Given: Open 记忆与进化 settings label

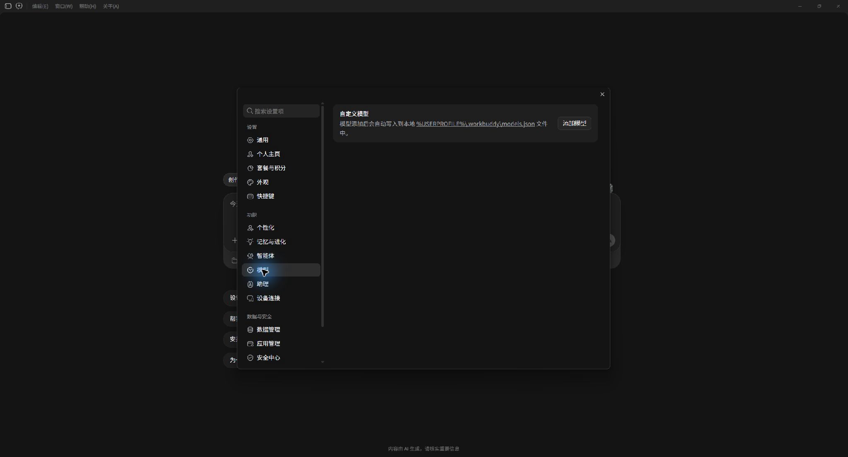Looking at the screenshot, I should pyautogui.click(x=271, y=242).
